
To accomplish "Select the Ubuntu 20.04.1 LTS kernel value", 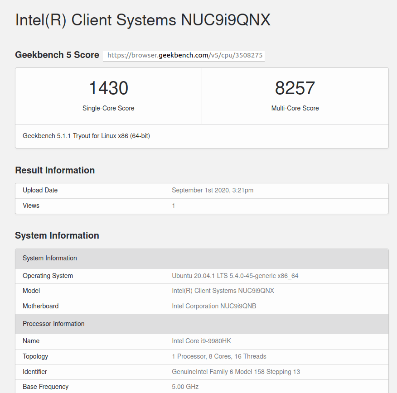I will coord(235,276).
